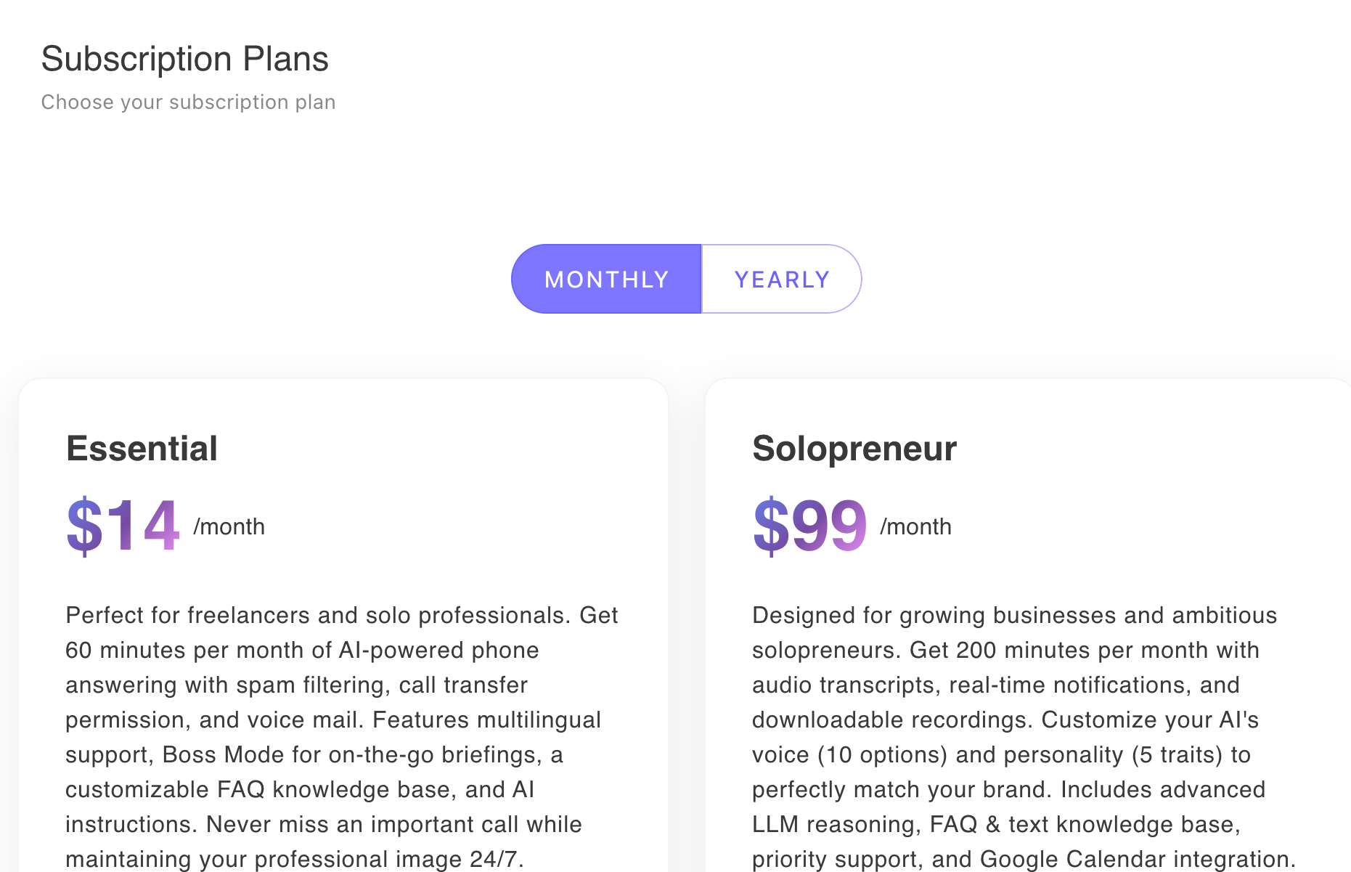Select the MONTHLY billing option
This screenshot has width=1351, height=872.
[607, 279]
